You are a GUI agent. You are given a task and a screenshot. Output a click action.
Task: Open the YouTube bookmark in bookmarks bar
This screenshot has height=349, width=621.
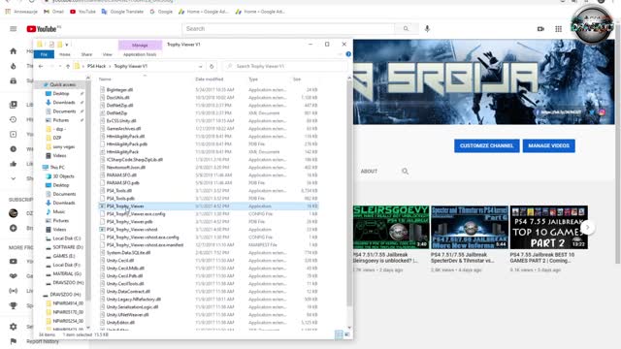click(x=82, y=12)
